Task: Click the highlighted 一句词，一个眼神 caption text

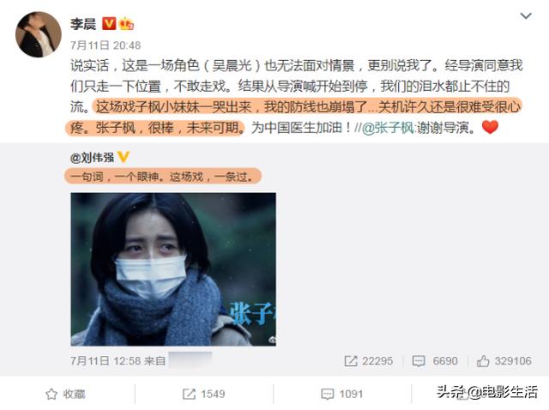Action: point(162,177)
